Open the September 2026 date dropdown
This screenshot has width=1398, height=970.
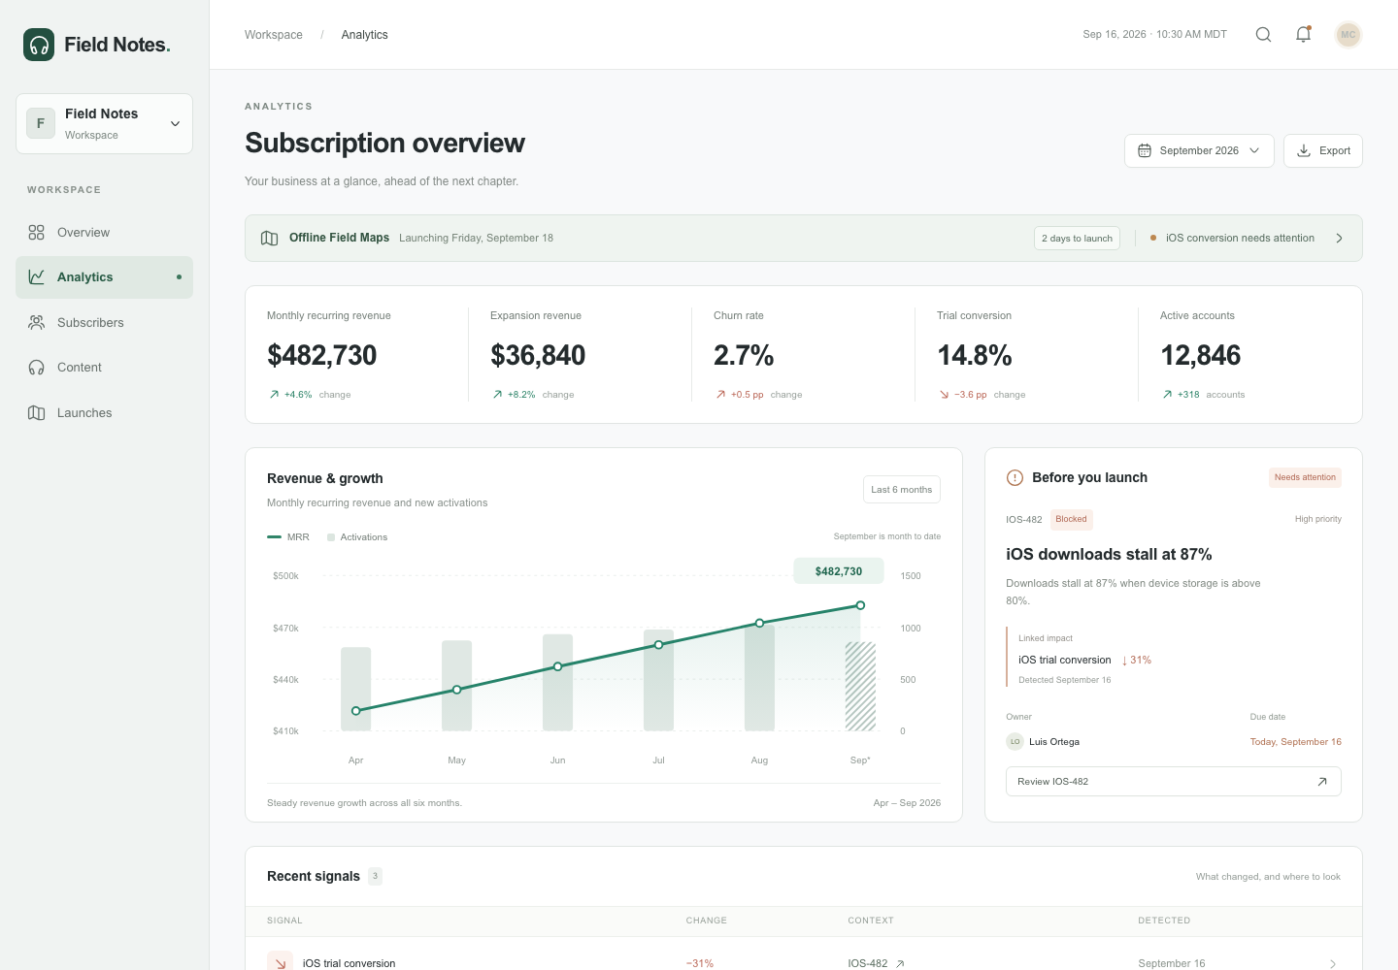[1199, 151]
